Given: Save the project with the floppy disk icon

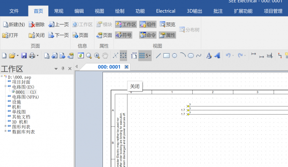Looking at the screenshot, I should pyautogui.click(x=24, y=55).
